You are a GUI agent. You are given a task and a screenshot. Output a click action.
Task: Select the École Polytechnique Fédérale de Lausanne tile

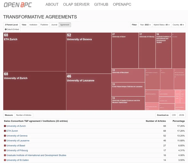(x=128, y=89)
